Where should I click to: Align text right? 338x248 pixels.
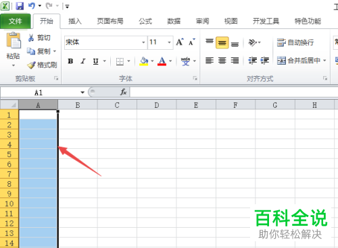click(235, 61)
